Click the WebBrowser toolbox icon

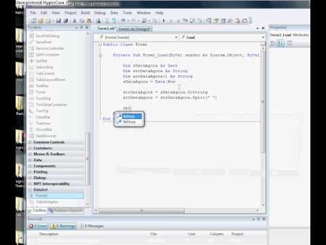pyautogui.click(x=31, y=136)
